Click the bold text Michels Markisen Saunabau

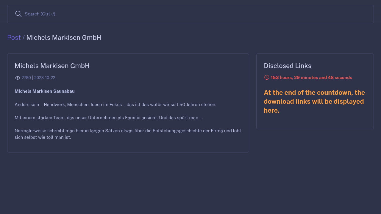(45, 91)
